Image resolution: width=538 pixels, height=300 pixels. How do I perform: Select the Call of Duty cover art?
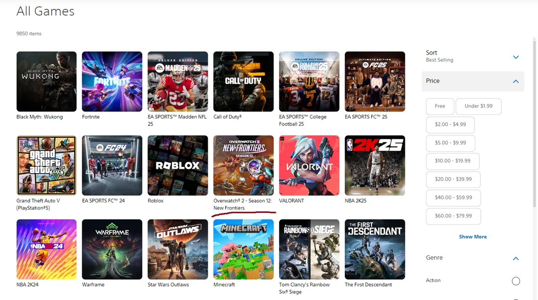(x=243, y=82)
